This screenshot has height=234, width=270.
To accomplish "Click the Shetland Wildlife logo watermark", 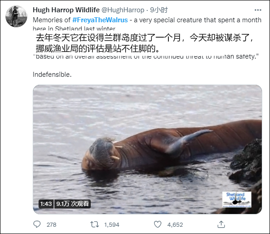I will coord(236,199).
